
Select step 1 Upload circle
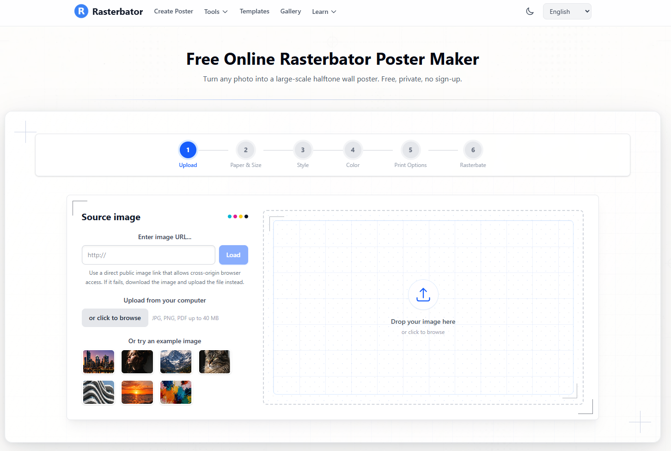pos(188,150)
